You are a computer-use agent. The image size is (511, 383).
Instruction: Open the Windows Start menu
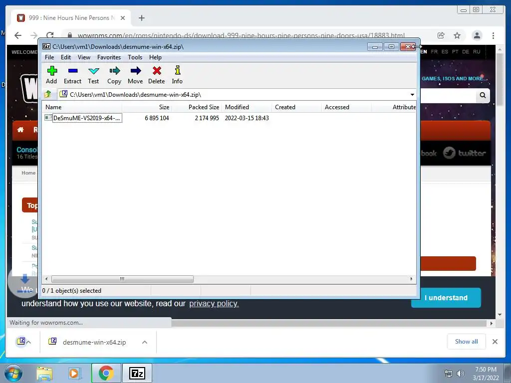coord(13,373)
